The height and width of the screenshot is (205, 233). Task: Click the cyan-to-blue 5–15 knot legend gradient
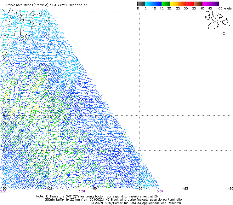click(153, 4)
